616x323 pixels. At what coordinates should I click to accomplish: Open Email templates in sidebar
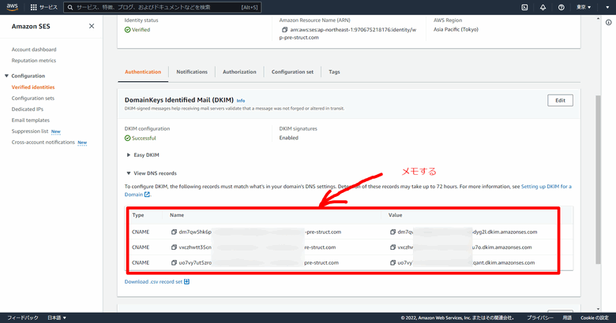(x=31, y=121)
